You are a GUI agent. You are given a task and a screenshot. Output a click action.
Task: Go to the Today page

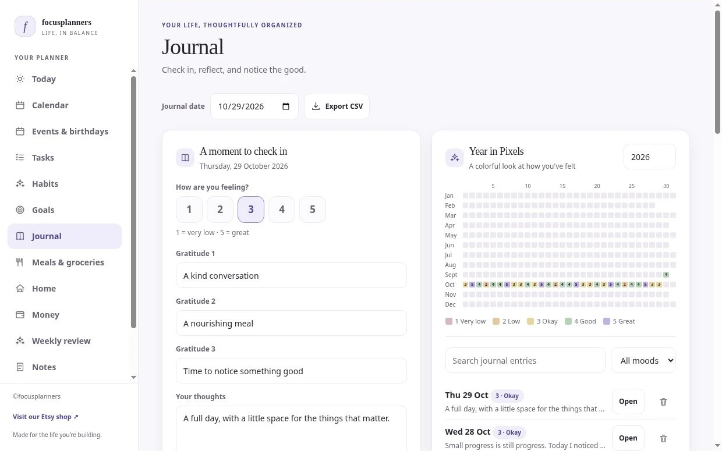click(65, 79)
